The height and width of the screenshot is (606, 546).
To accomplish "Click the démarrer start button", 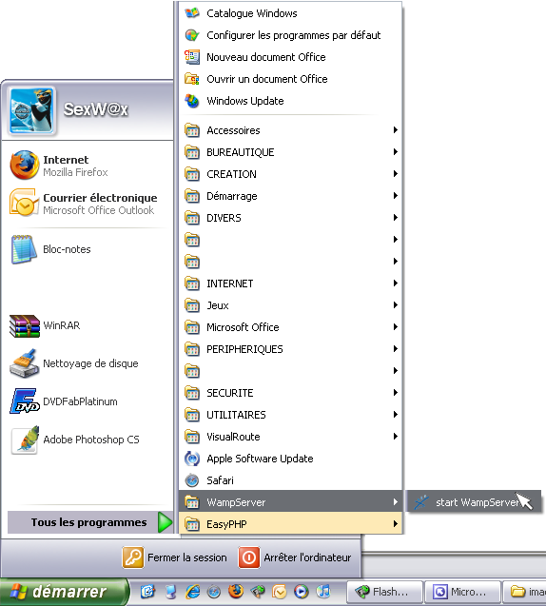I will click(x=64, y=592).
